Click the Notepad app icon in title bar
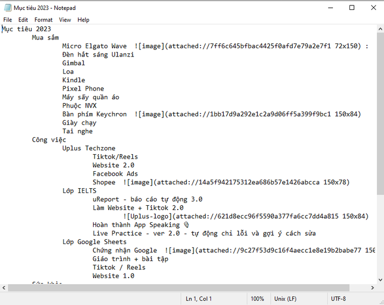Viewport: 384px width, 305px height. (8, 8)
